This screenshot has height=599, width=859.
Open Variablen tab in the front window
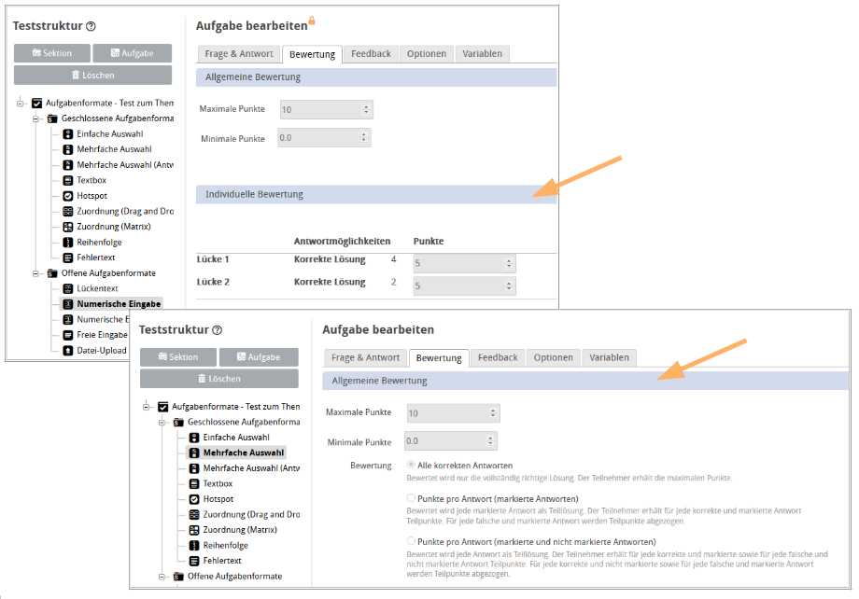(608, 357)
